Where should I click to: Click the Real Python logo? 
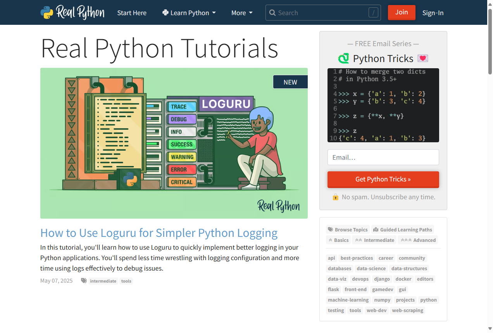coord(72,12)
